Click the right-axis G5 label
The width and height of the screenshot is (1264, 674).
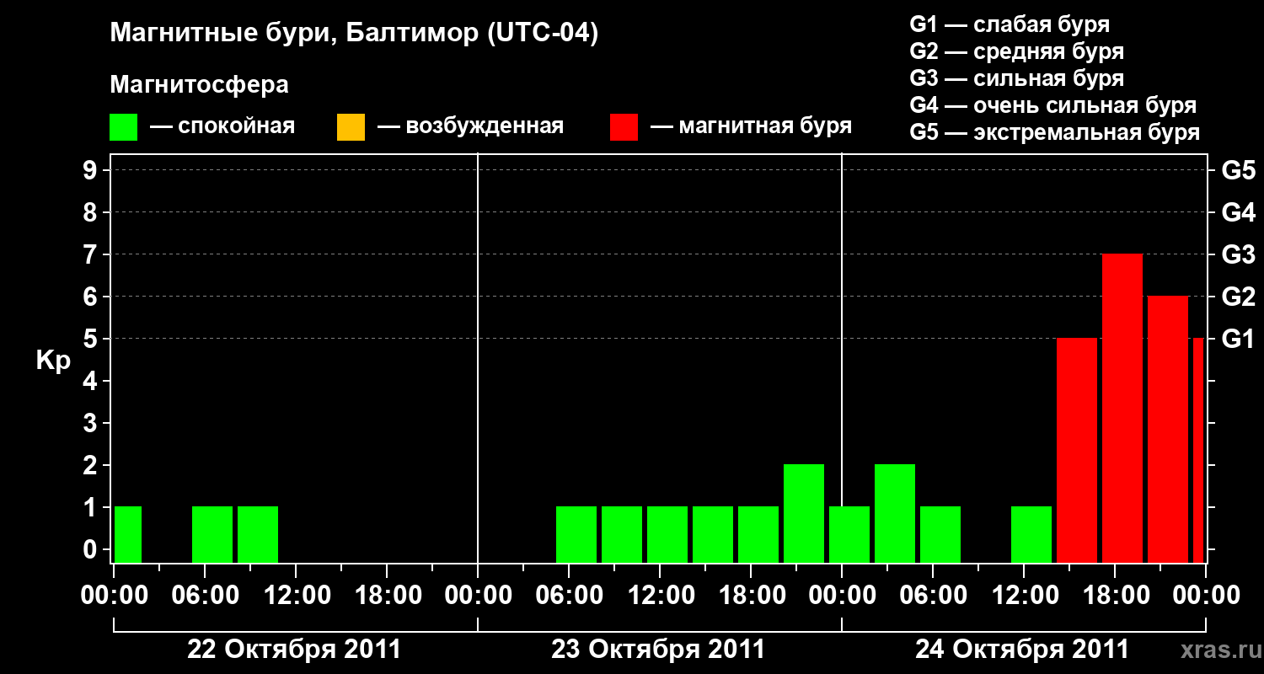(1238, 170)
